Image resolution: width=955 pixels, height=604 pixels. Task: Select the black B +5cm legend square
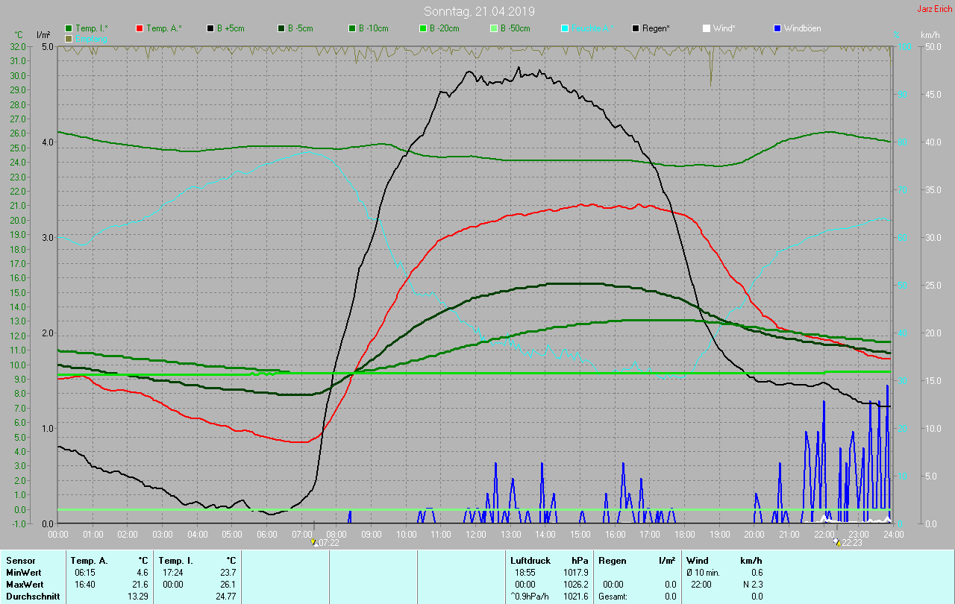point(210,28)
